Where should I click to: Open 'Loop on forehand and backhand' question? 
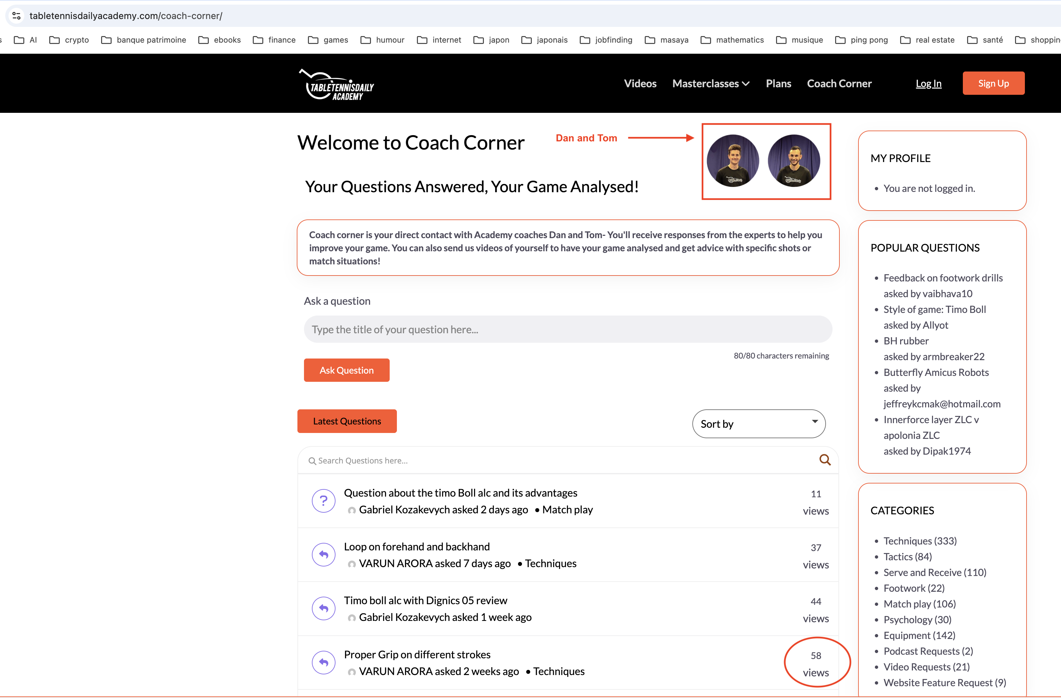pos(416,546)
